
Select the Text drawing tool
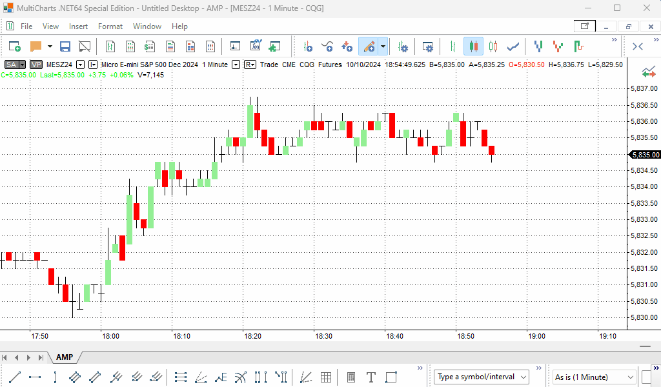pos(371,377)
